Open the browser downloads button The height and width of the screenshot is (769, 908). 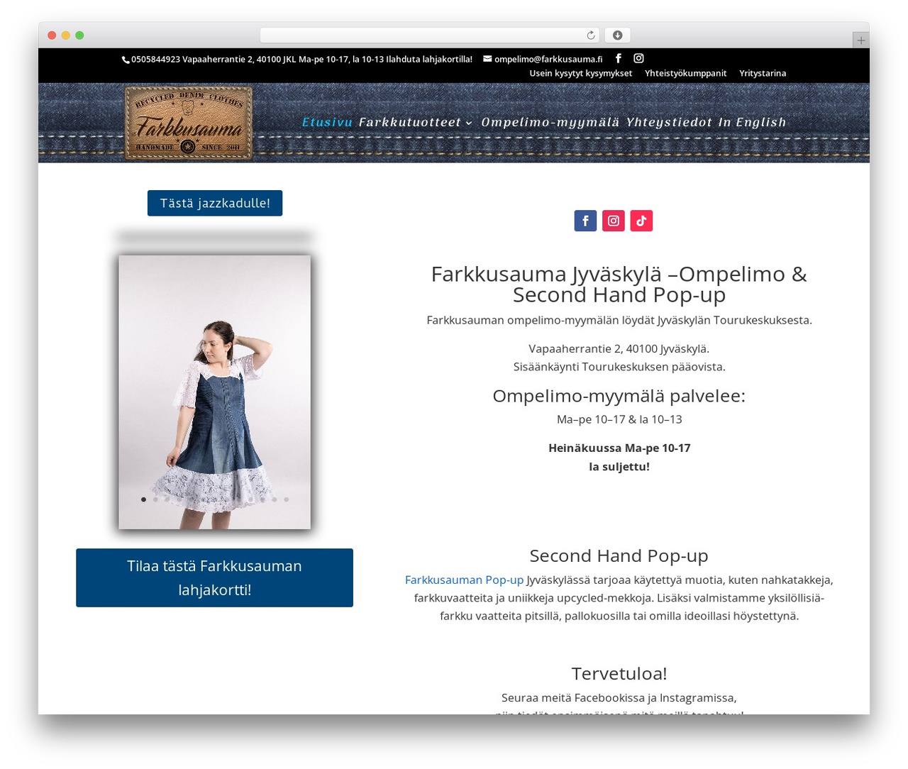tap(617, 35)
